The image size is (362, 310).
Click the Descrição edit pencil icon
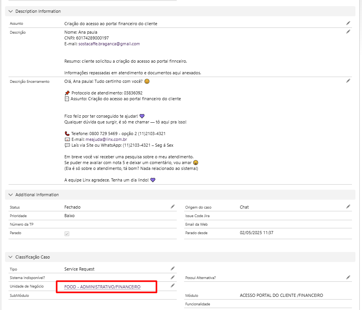point(348,32)
